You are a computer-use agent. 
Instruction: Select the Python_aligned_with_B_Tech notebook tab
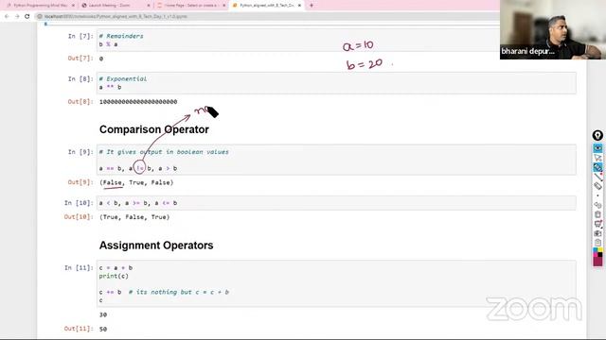click(x=267, y=6)
